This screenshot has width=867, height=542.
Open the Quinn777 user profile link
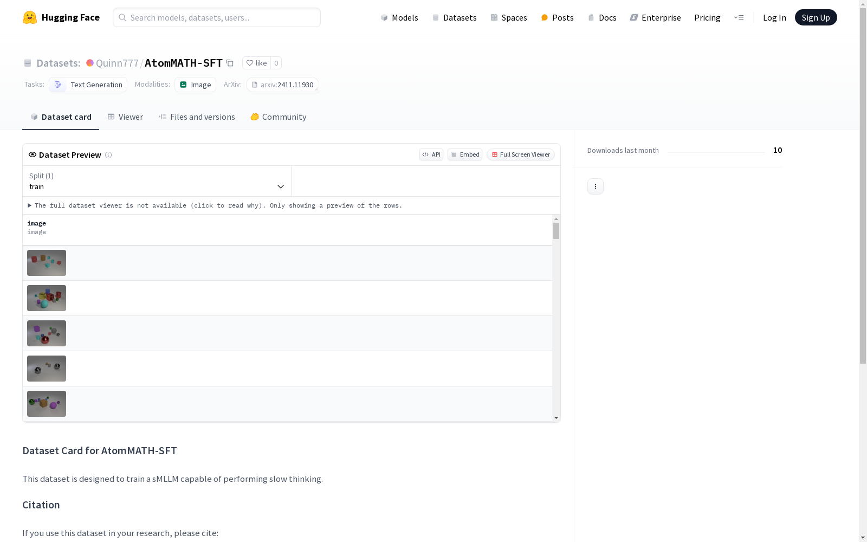(117, 63)
